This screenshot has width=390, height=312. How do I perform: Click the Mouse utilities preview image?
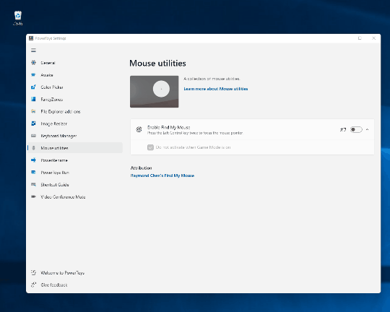[x=155, y=92]
